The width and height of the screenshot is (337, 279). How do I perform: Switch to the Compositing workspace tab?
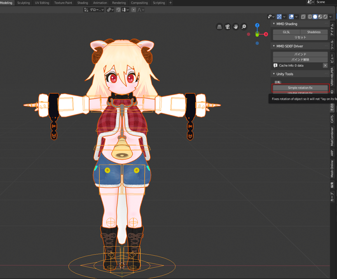[x=139, y=3]
